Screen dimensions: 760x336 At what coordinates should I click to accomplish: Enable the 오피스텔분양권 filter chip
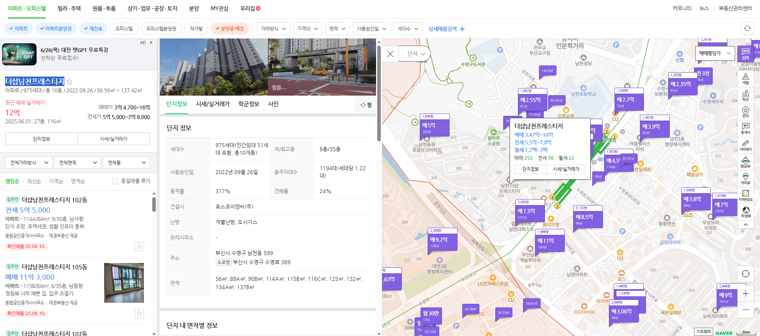(x=161, y=29)
